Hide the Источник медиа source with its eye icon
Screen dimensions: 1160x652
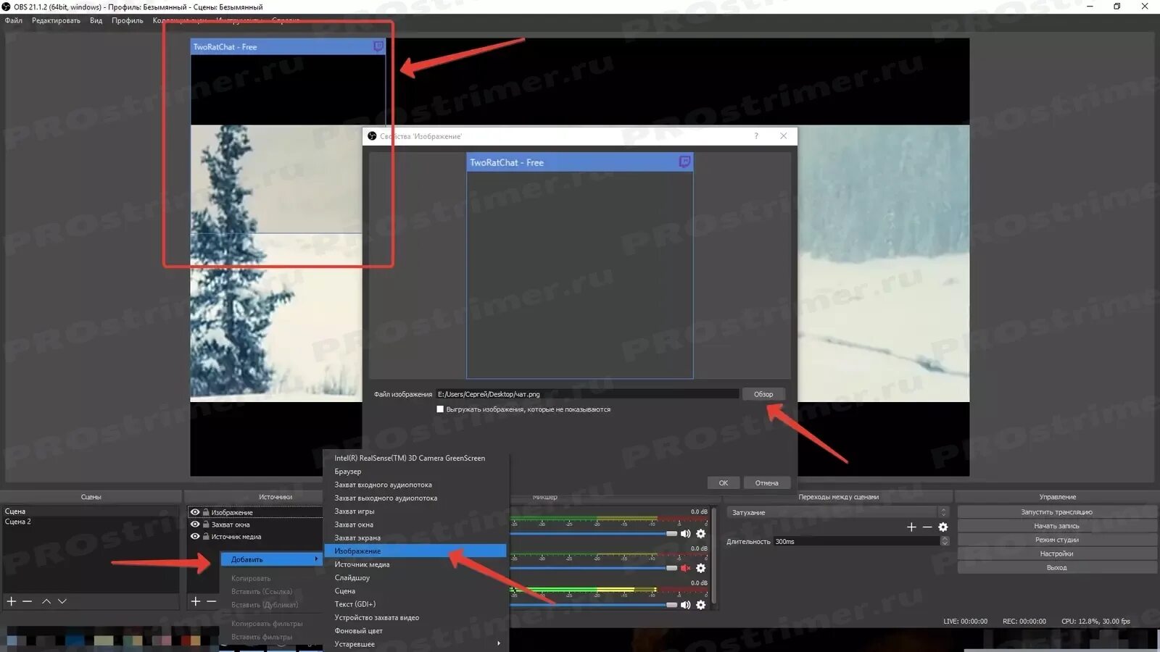pyautogui.click(x=195, y=537)
